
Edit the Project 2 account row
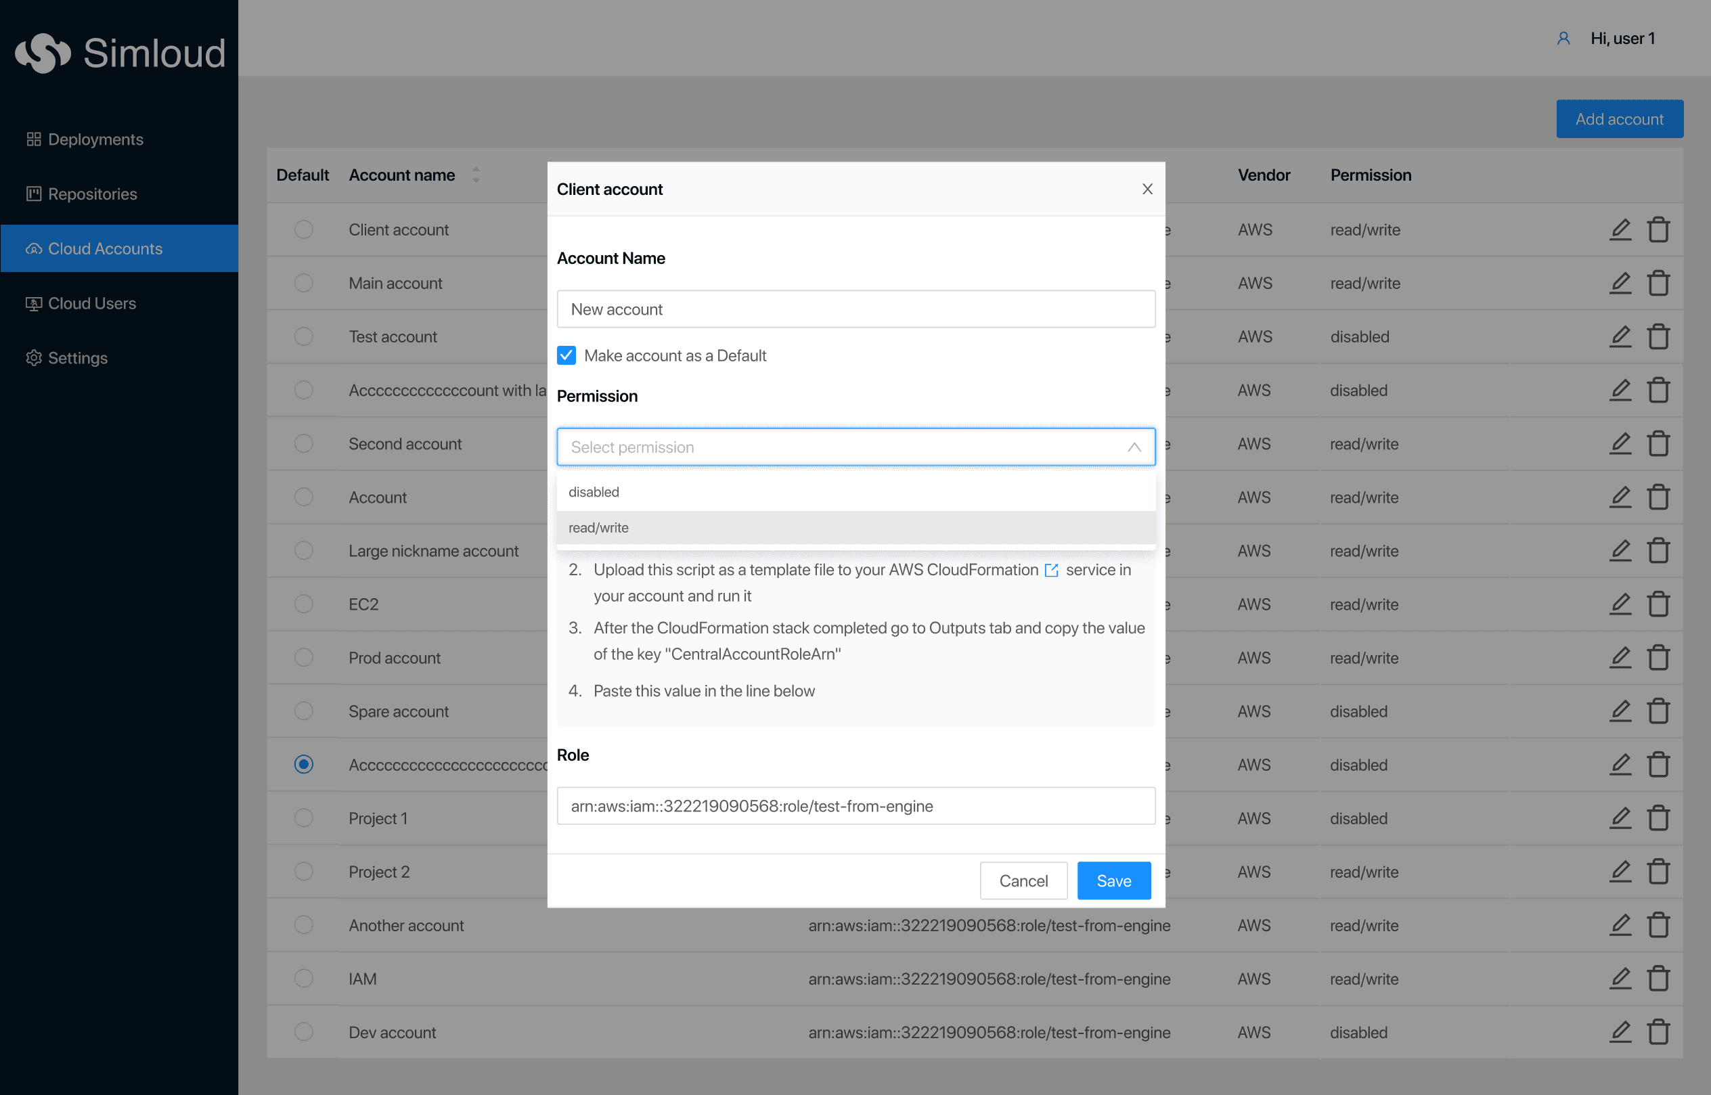[1620, 872]
